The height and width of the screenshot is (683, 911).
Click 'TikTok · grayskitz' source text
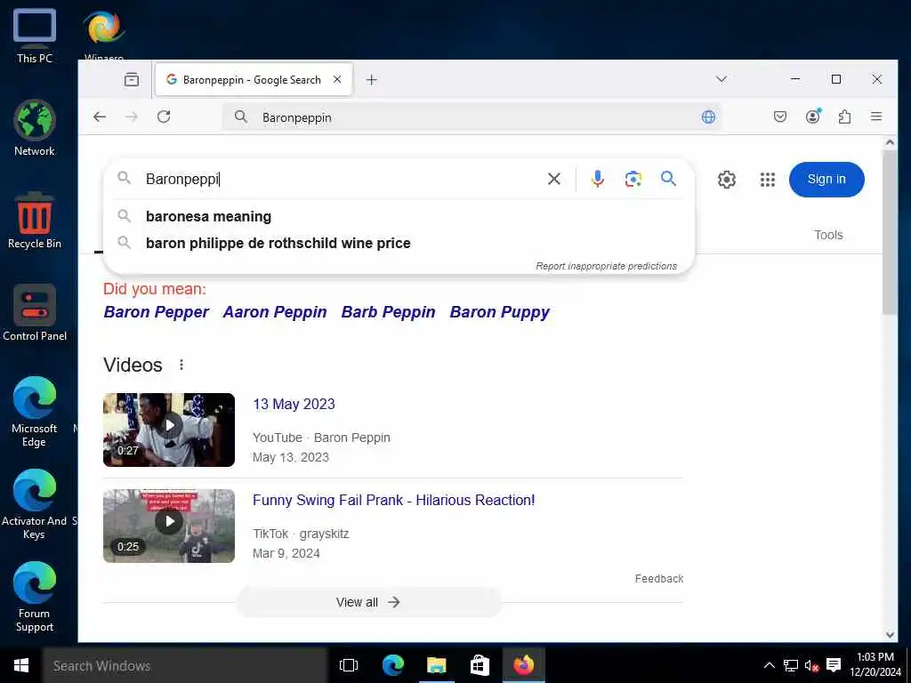301,534
